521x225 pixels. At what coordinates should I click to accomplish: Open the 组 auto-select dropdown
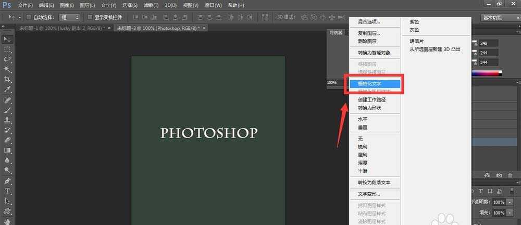click(69, 17)
